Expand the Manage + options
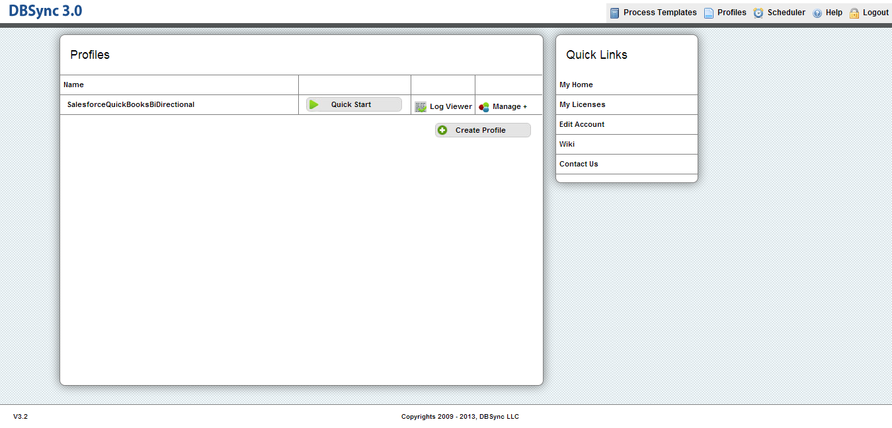This screenshot has width=892, height=428. pos(510,107)
